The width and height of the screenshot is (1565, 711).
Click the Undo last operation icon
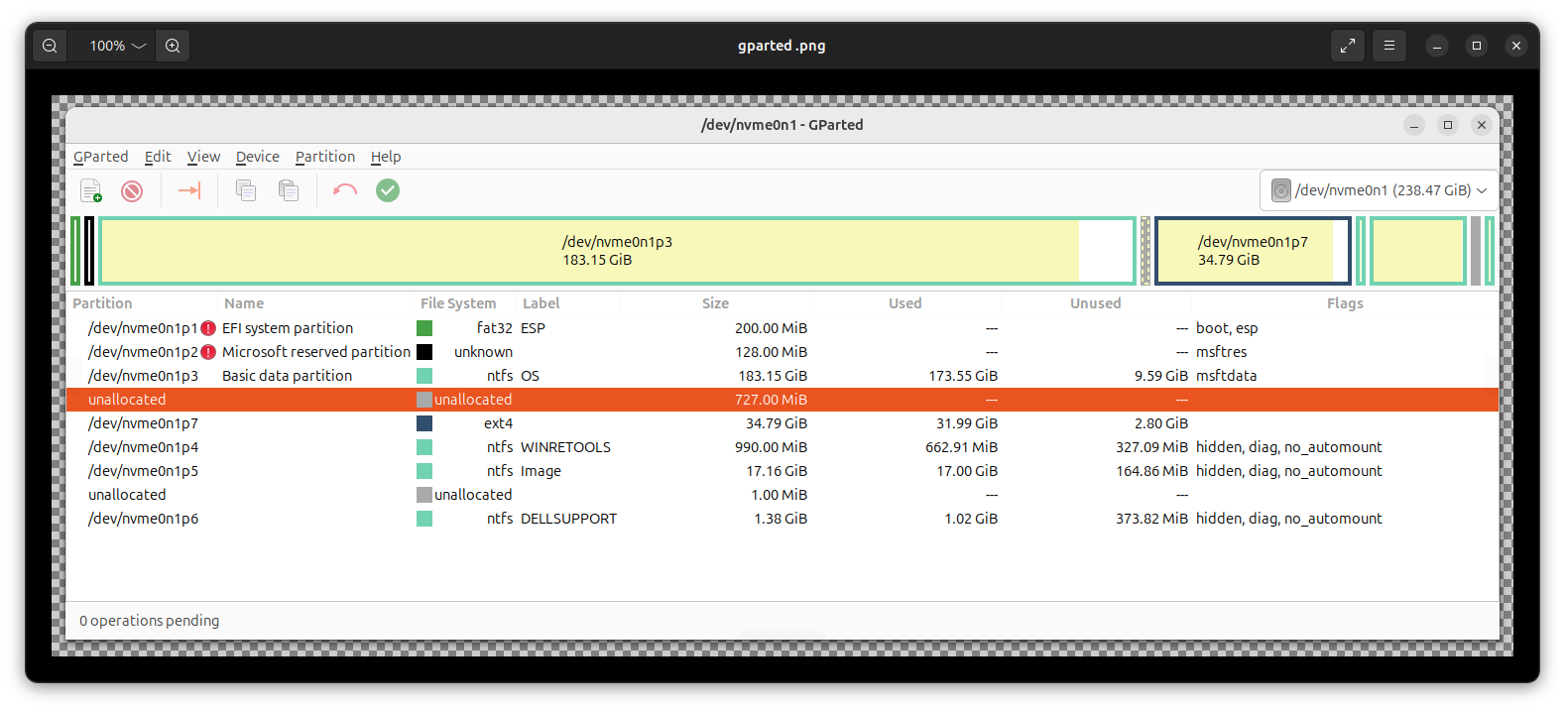[344, 190]
